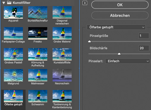Apply the Fresko filter thumbnail

pos(38,33)
